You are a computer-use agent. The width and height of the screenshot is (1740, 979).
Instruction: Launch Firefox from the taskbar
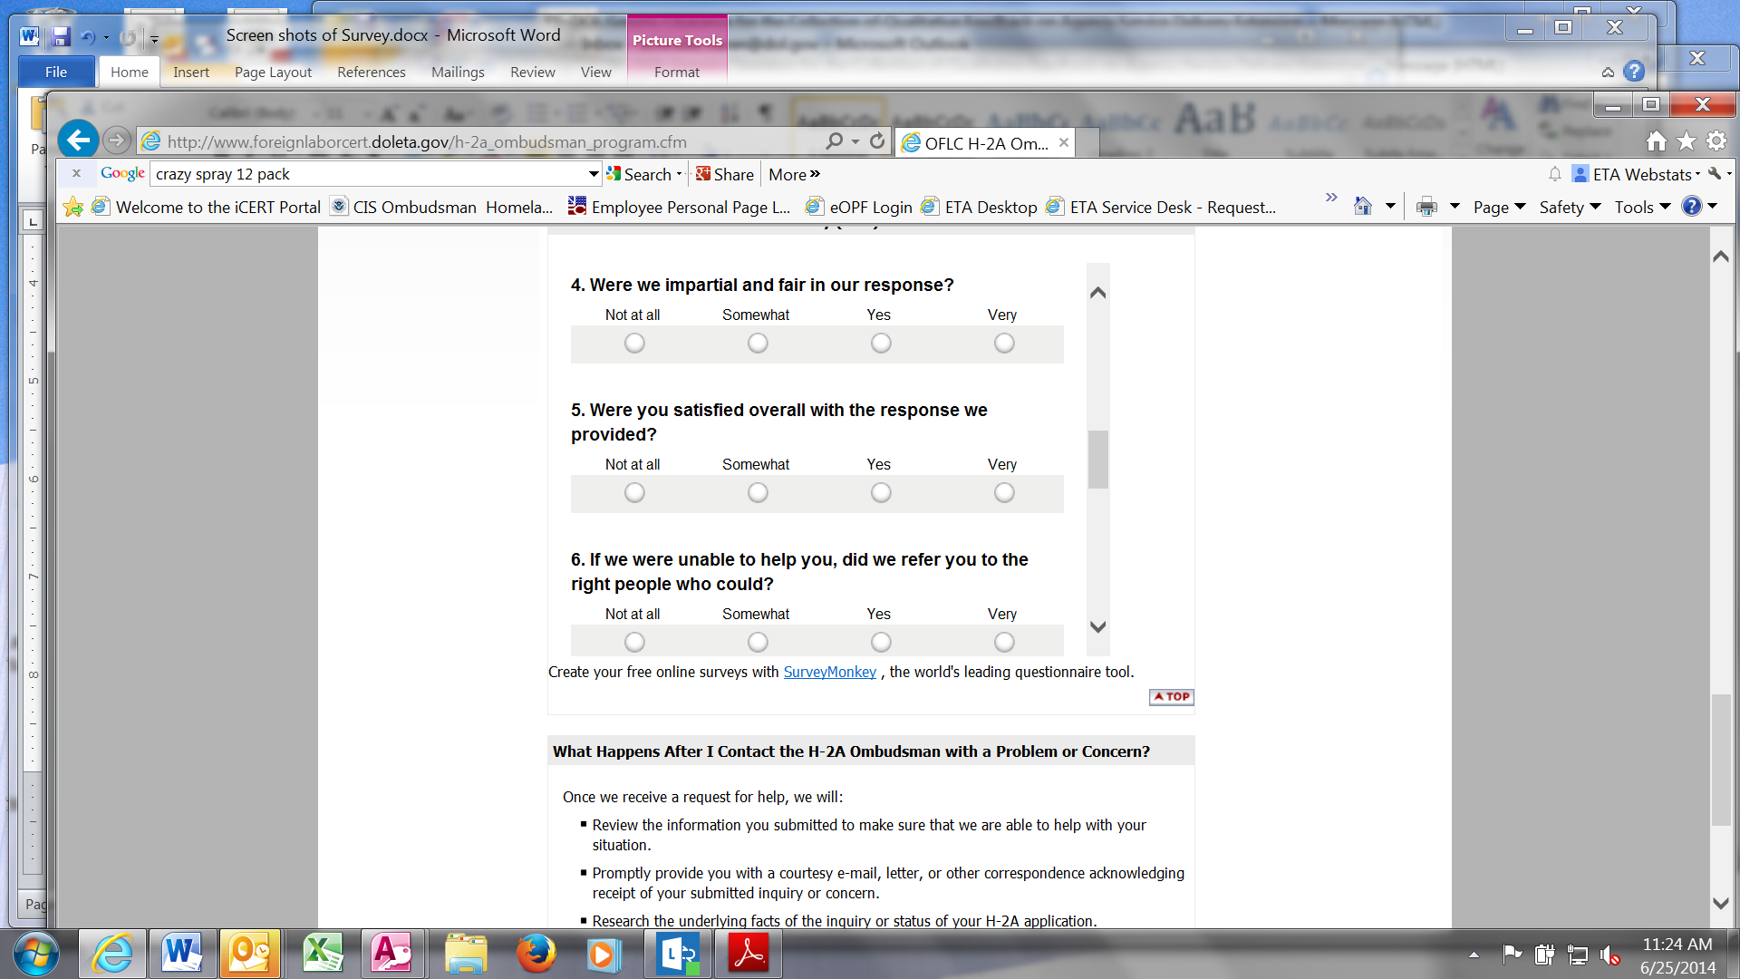[x=536, y=954]
